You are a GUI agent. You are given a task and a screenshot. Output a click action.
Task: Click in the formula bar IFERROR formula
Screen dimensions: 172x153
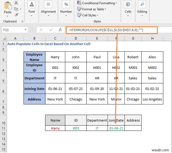(x=112, y=30)
